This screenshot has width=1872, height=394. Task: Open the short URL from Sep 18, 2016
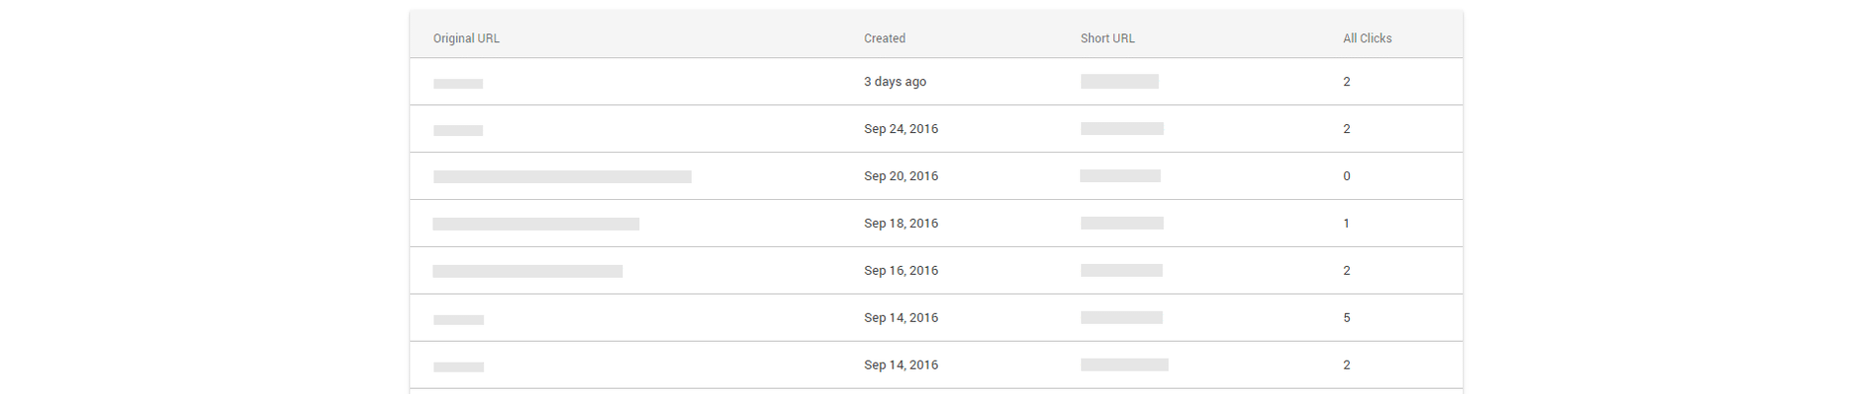[1121, 224]
